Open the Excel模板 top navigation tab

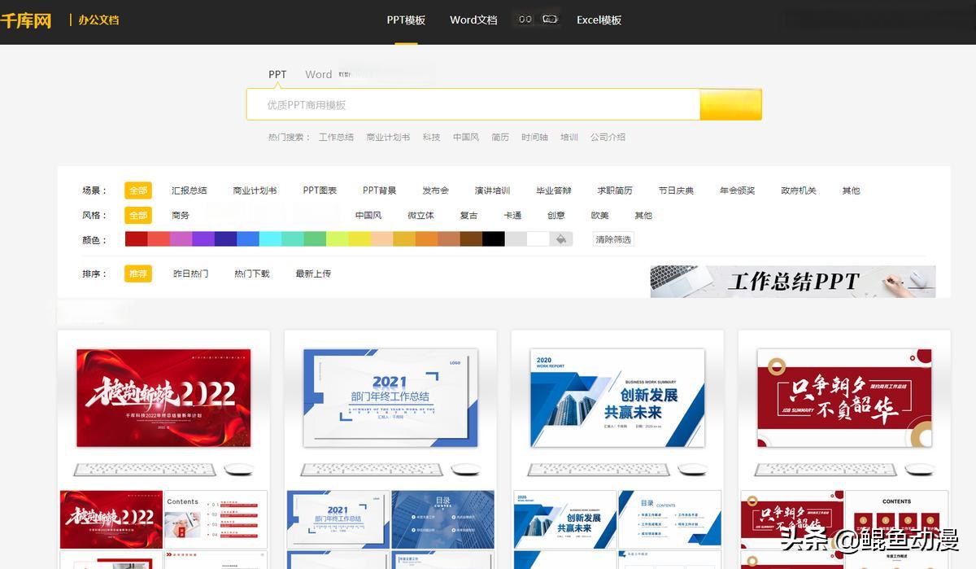[x=599, y=20]
